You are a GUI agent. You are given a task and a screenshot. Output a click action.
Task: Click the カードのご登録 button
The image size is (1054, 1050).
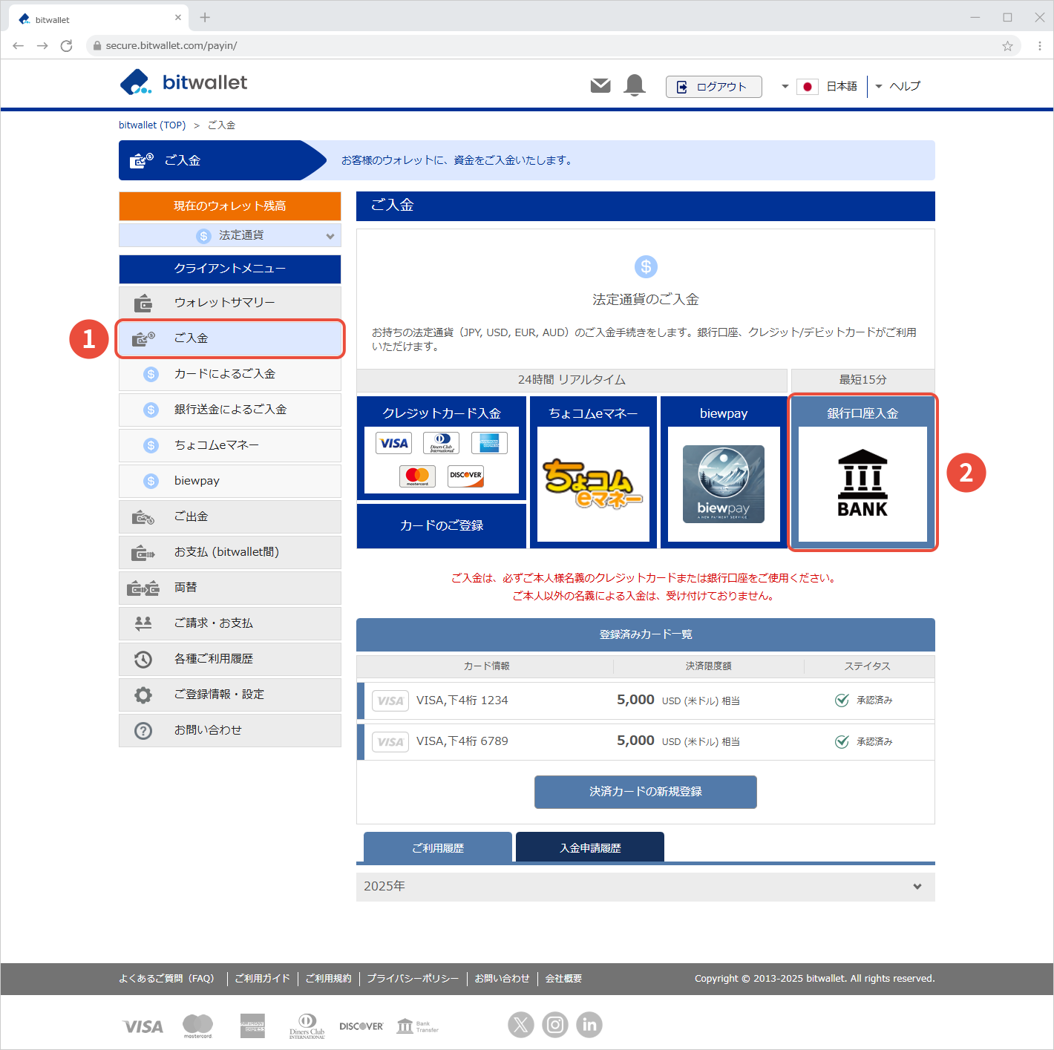tap(442, 525)
